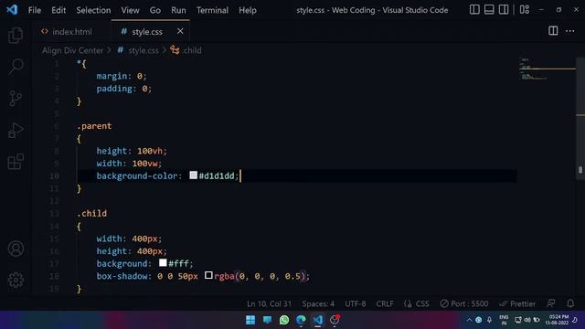
Task: Open color picker for #d1d1dd swatch
Action: pos(193,175)
